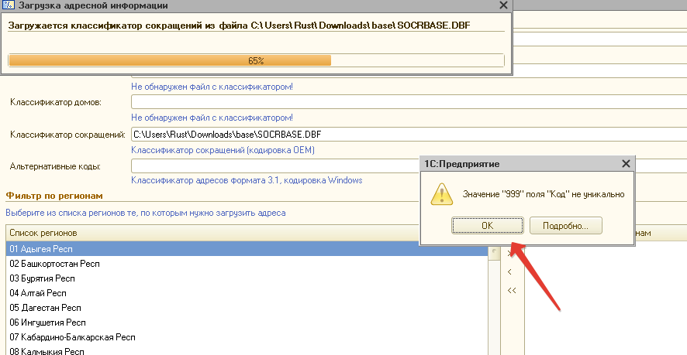This screenshot has width=687, height=355.
Task: Click message under Классификатор домов field
Action: [212, 118]
